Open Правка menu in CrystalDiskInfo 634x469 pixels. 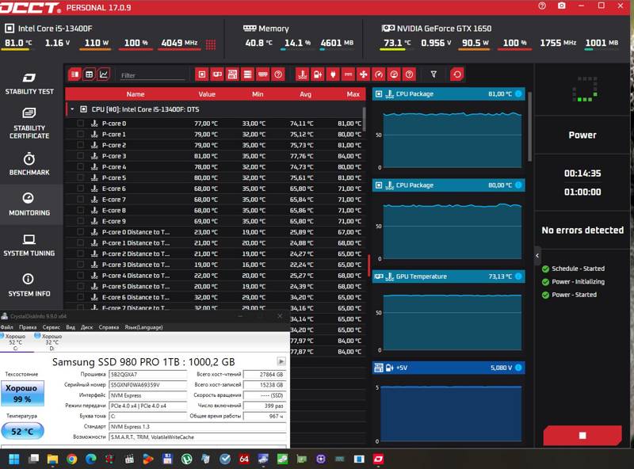tap(28, 327)
